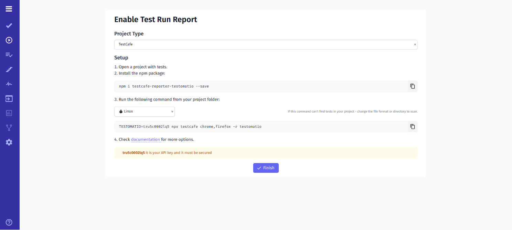This screenshot has width=512, height=230.
Task: Select the steps icon in the sidebar
Action: [x=9, y=69]
